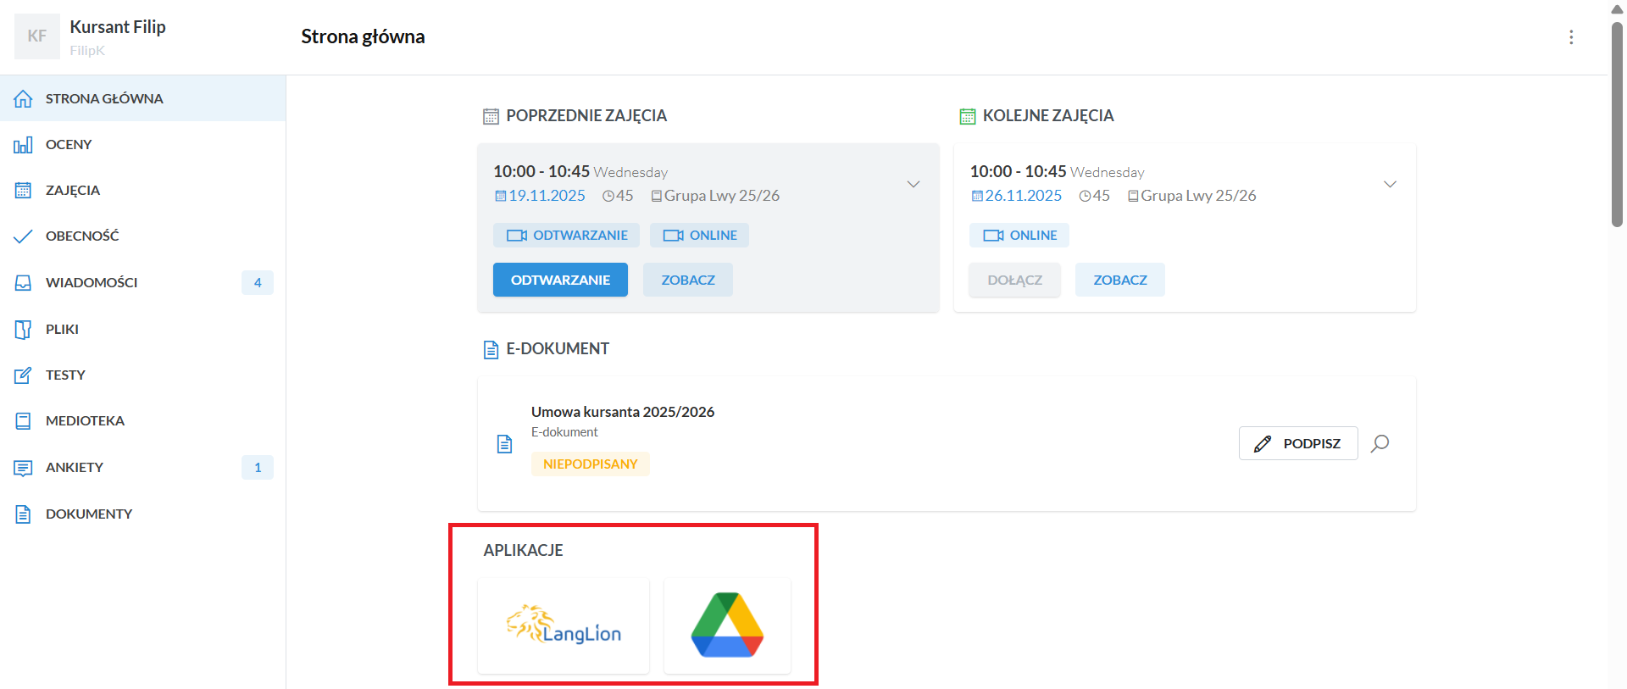1627x689 pixels.
Task: Click the magnifier icon beside PODPISZ
Action: pos(1380,443)
